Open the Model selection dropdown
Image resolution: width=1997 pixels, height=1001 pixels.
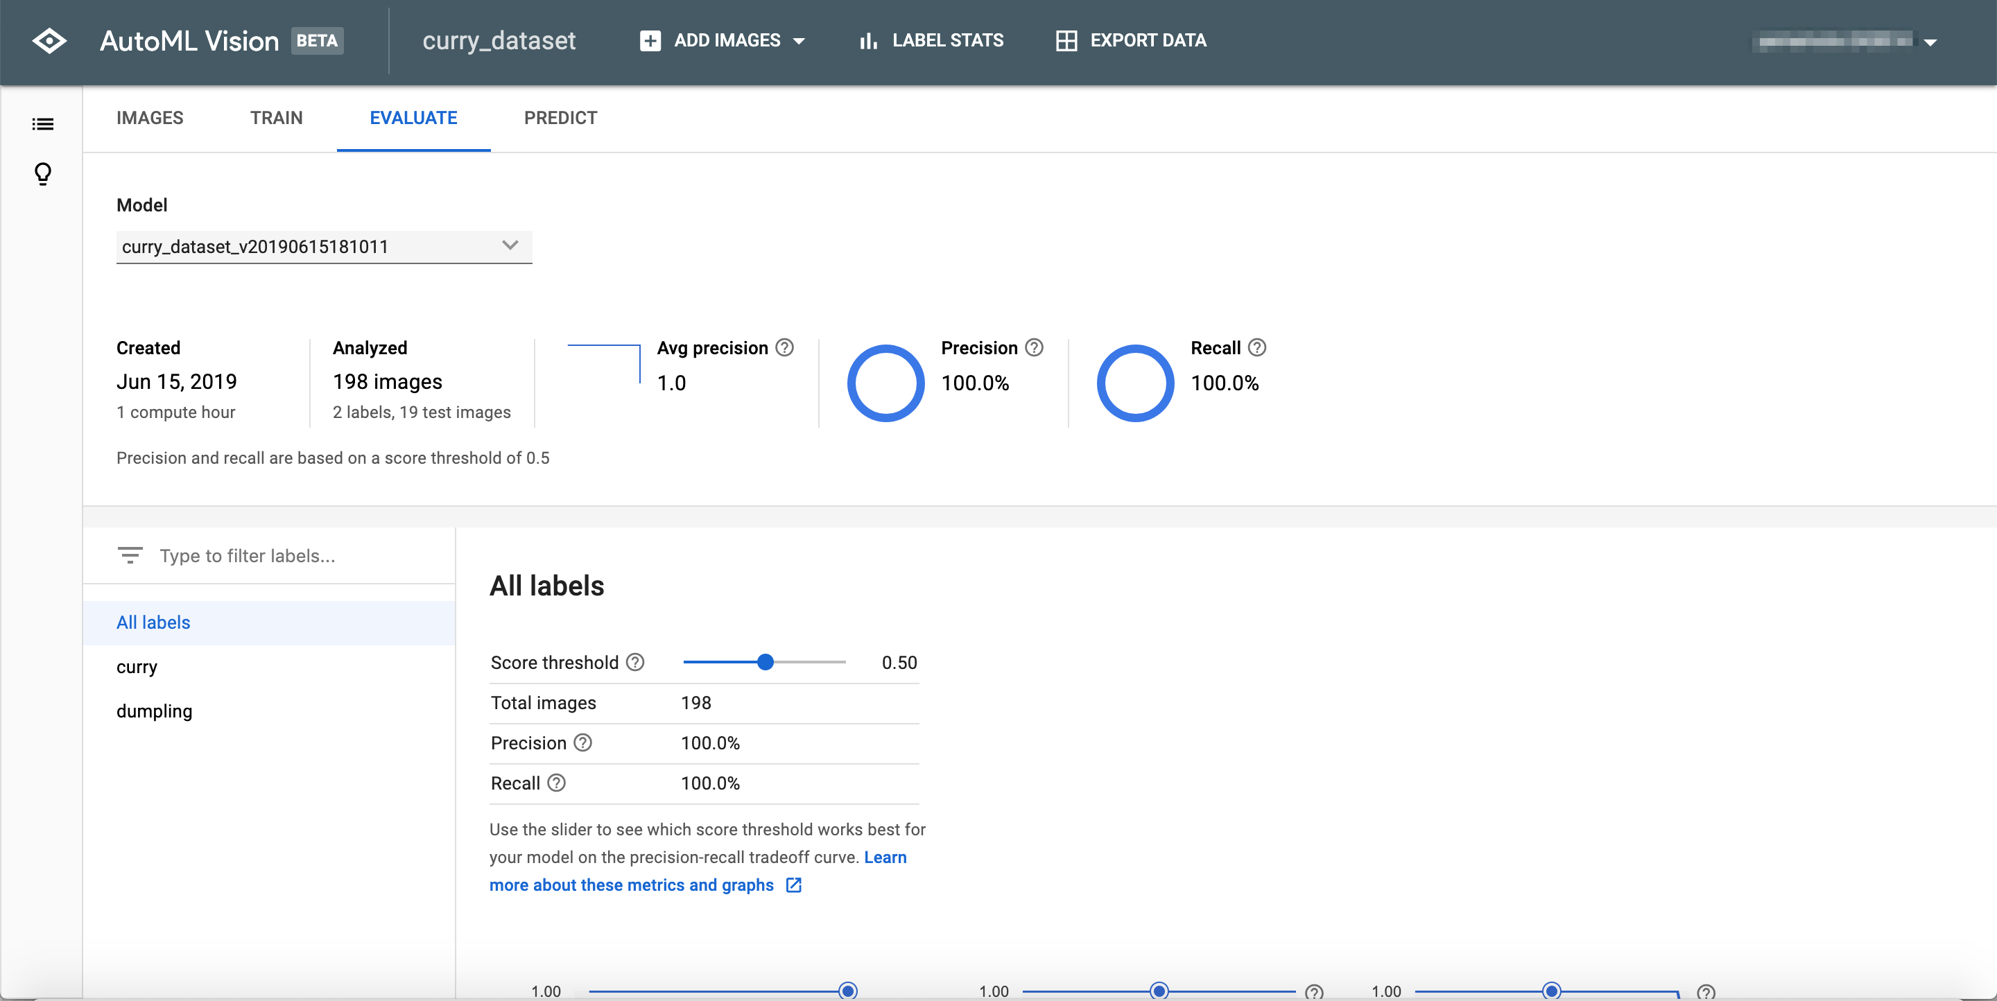click(x=324, y=246)
